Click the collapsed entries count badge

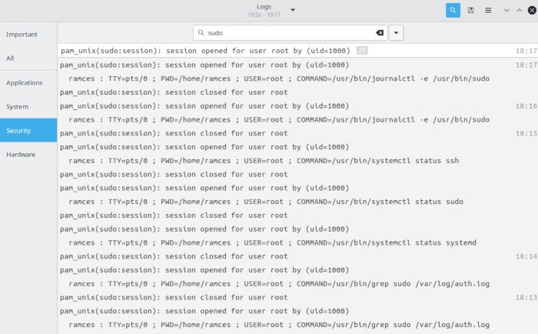362,51
